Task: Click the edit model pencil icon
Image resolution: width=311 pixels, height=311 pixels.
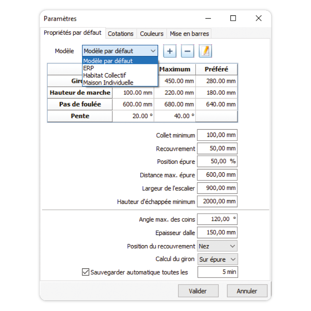Action: pos(205,51)
